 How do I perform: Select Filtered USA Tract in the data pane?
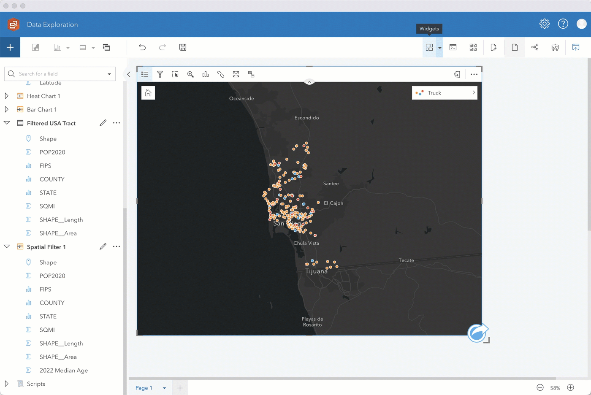pyautogui.click(x=51, y=123)
